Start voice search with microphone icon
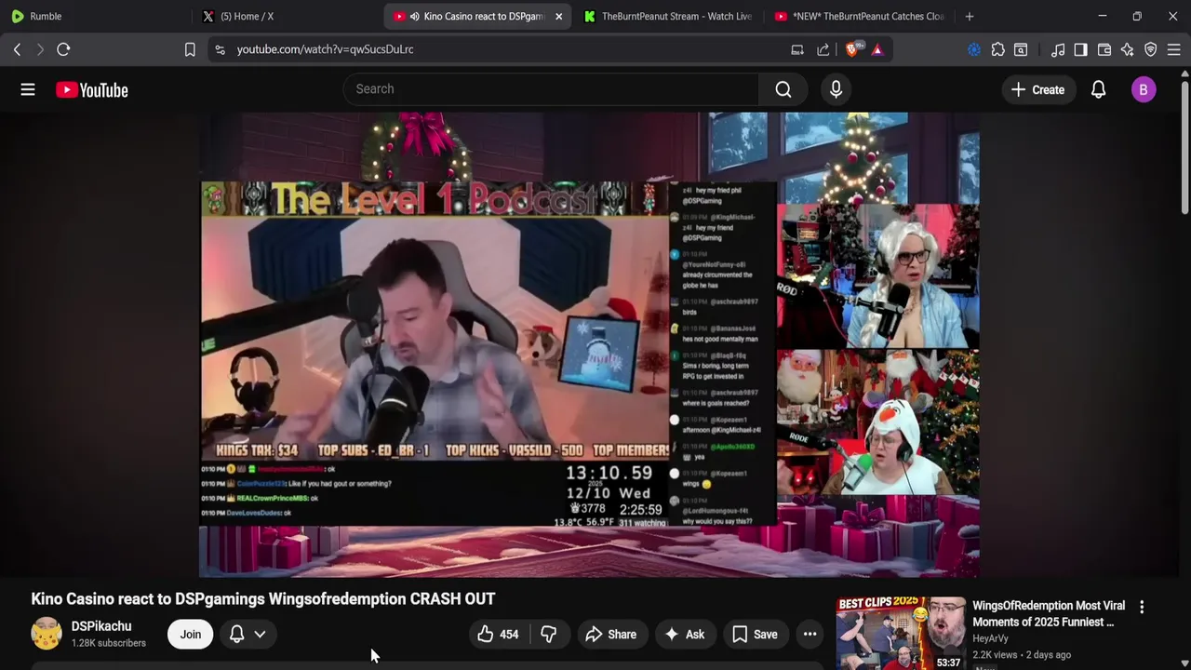The width and height of the screenshot is (1191, 670). point(836,89)
